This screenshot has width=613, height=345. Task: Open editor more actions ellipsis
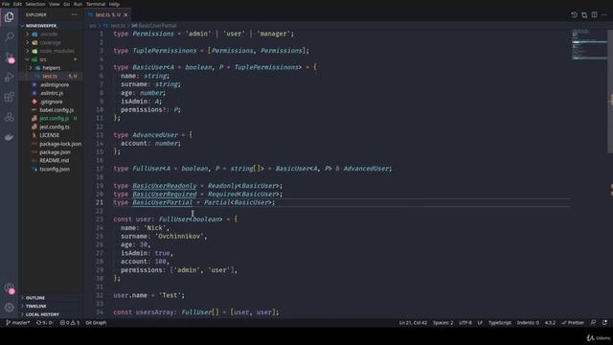pyautogui.click(x=604, y=15)
